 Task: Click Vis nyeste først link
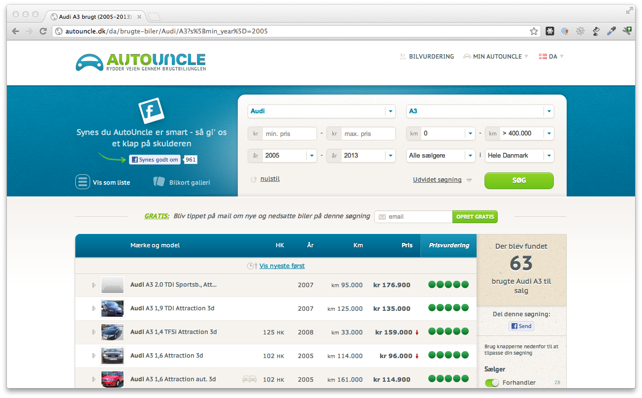282,266
